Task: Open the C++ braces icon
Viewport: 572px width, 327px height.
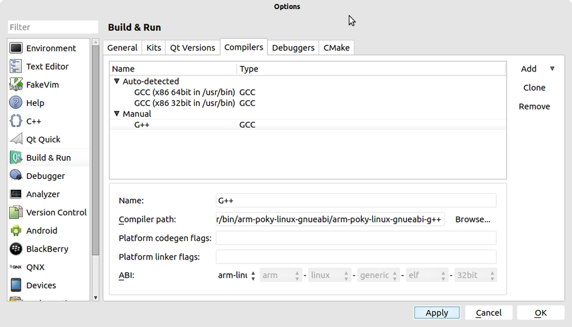Action: [16, 121]
